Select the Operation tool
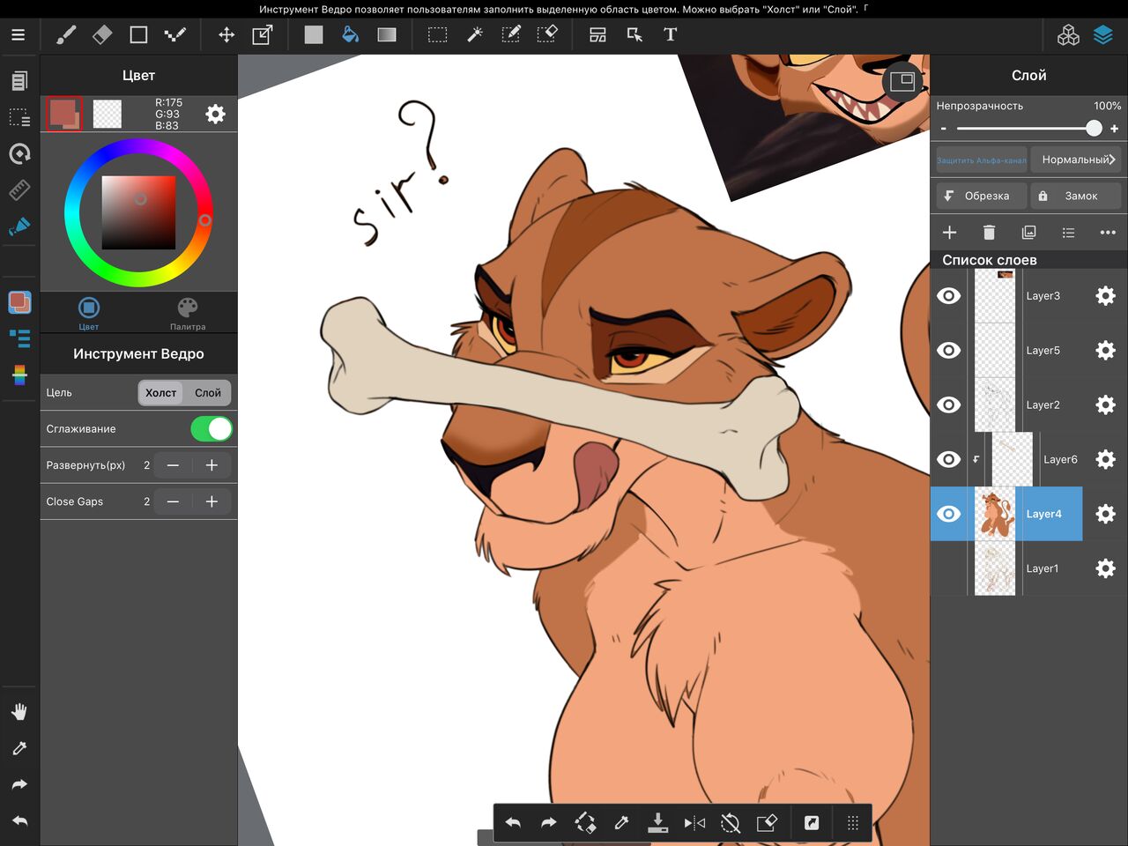This screenshot has height=846, width=1128. [x=634, y=34]
